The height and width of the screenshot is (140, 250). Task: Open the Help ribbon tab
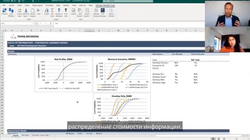[x=90, y=5]
